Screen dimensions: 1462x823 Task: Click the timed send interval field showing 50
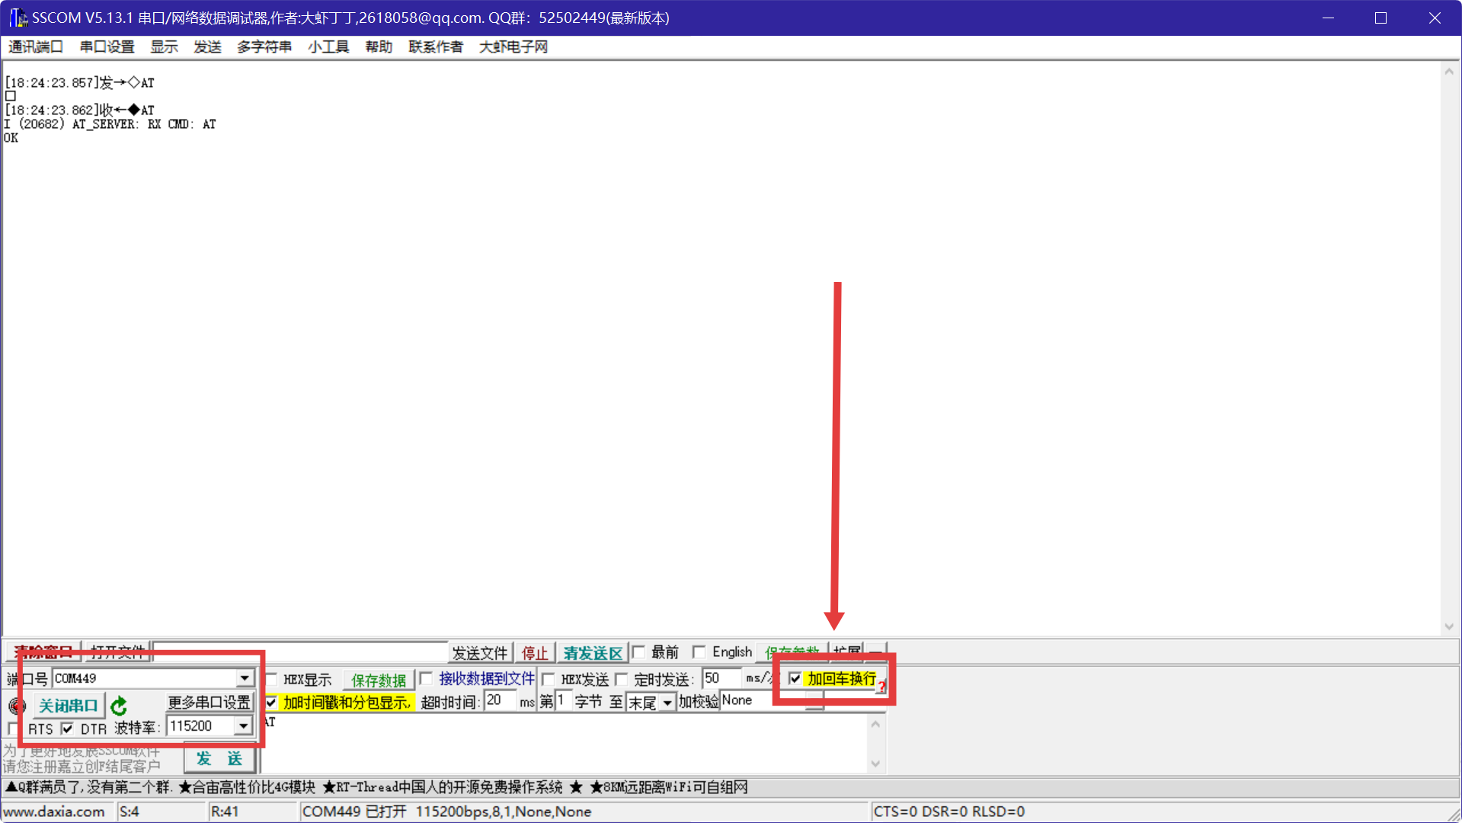click(x=721, y=678)
